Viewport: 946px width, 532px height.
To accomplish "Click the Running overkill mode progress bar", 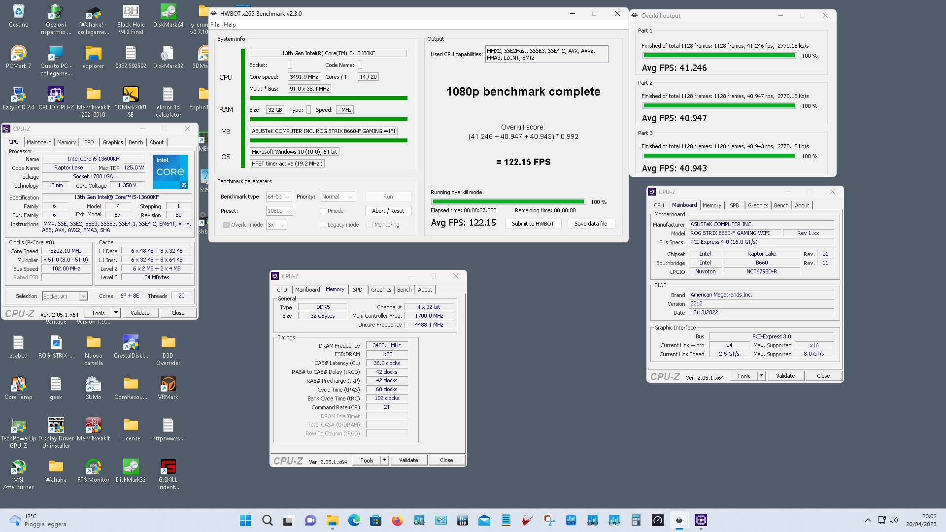I will tap(508, 202).
